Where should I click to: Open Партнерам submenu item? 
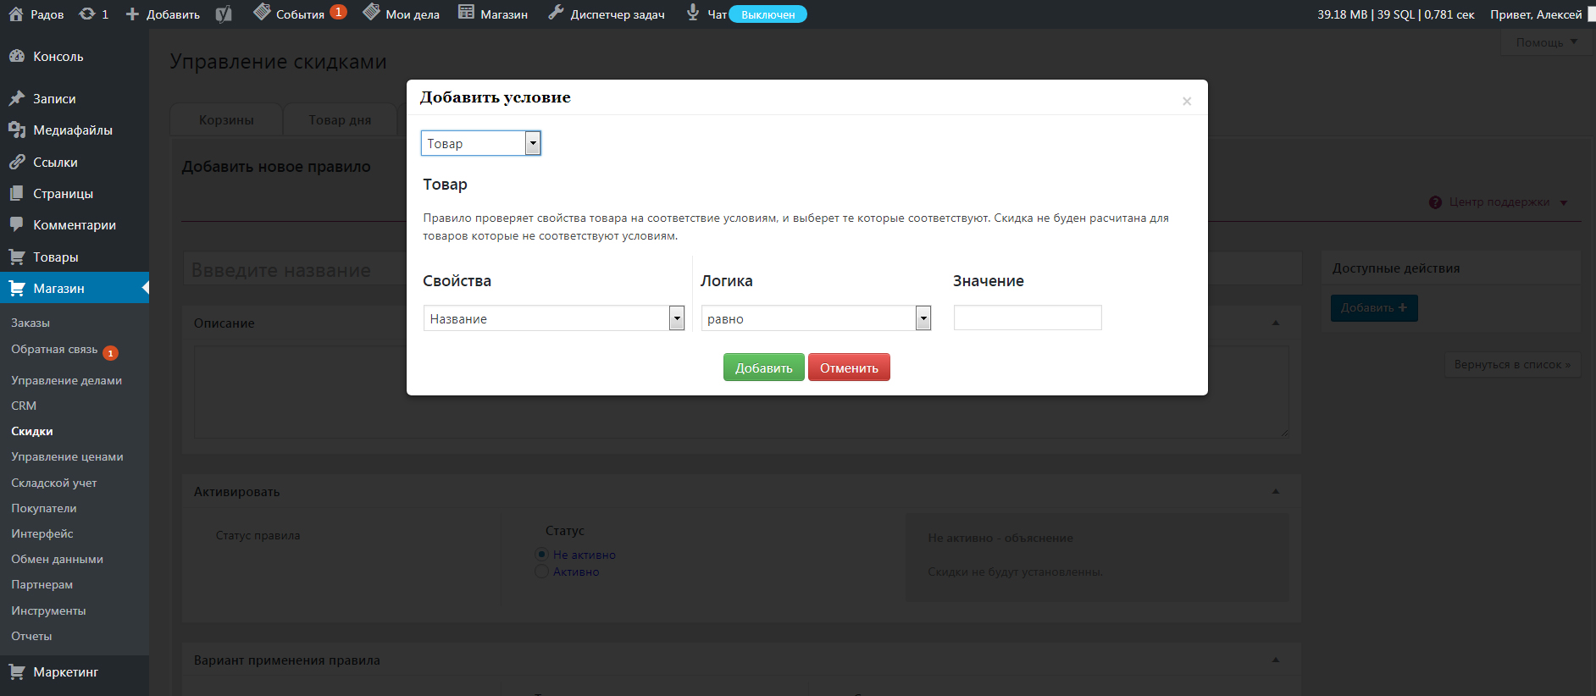42,584
